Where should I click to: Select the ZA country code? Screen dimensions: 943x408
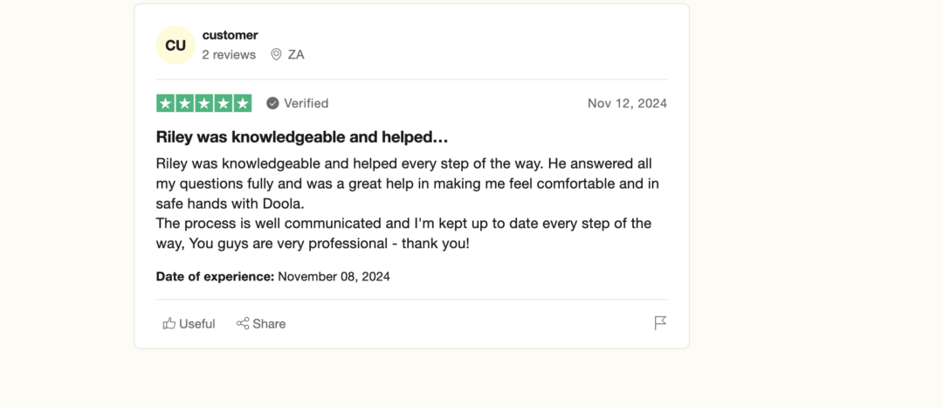(296, 55)
